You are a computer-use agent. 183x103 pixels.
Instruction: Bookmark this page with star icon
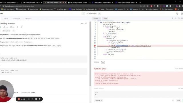click(x=148, y=6)
